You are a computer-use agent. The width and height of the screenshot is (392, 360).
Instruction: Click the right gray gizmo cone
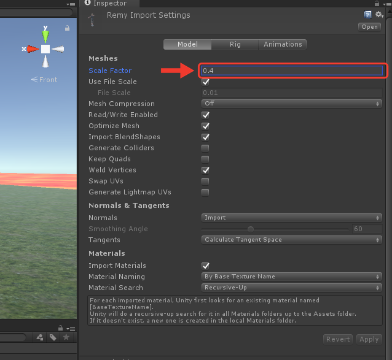58,49
